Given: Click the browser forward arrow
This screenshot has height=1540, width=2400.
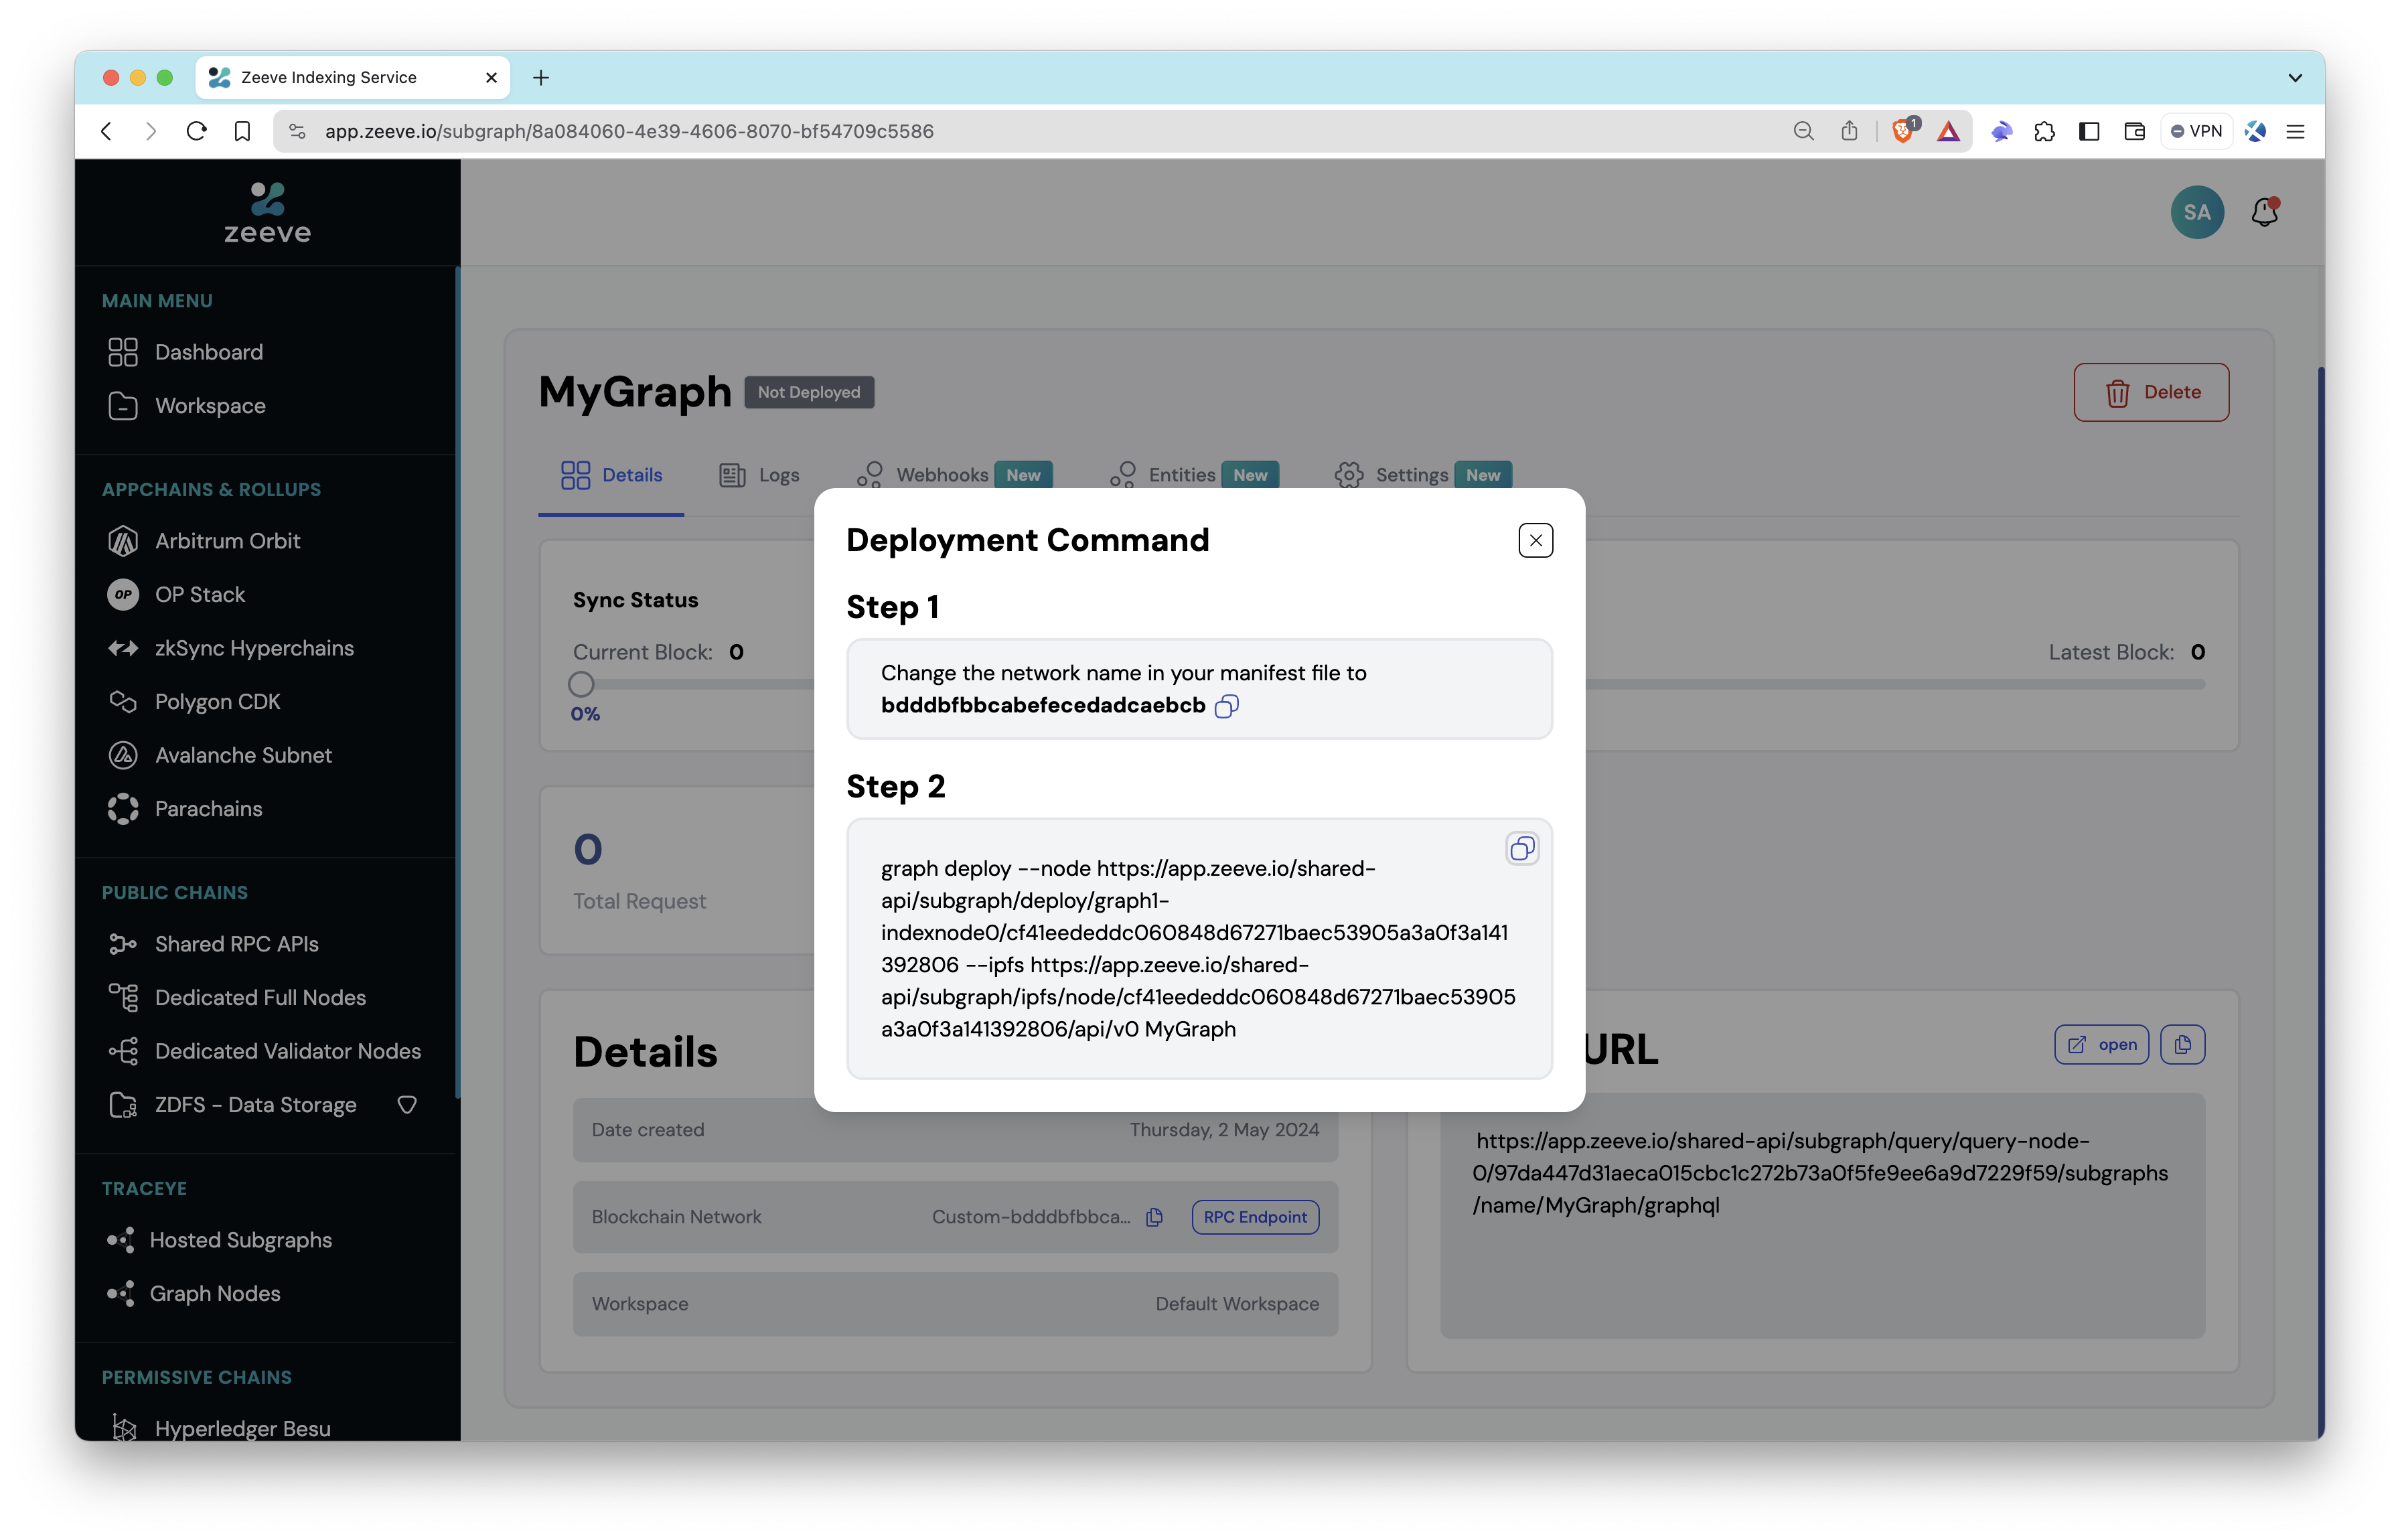Looking at the screenshot, I should (151, 131).
